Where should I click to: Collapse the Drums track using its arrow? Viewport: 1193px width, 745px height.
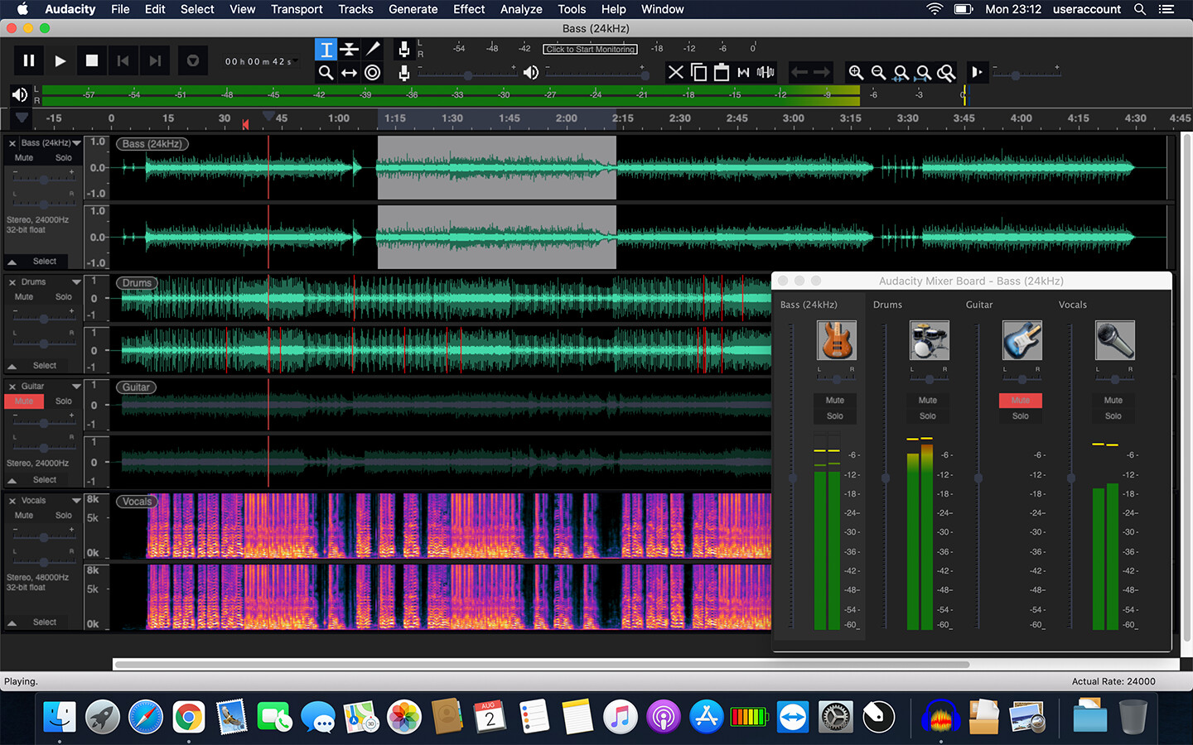[x=12, y=366]
